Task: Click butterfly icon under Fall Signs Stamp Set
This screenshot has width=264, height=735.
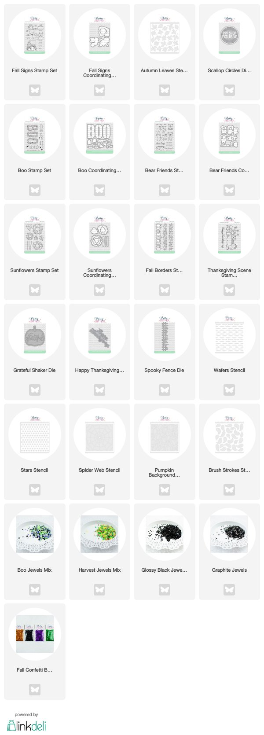Action: point(35,90)
